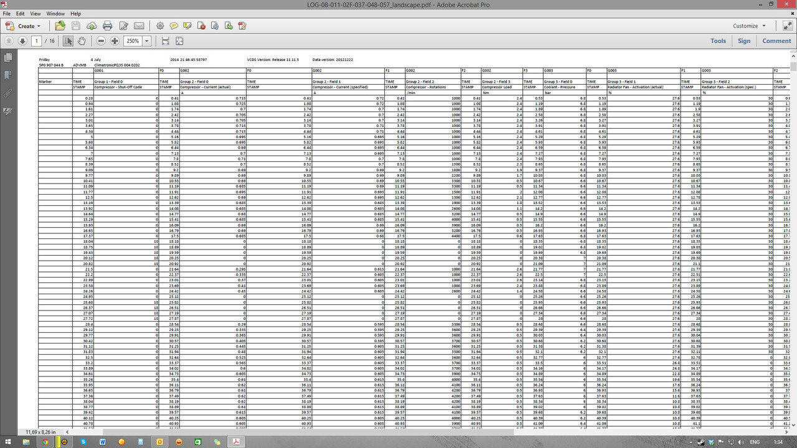The width and height of the screenshot is (797, 448).
Task: Open the zoom level dropdown arrow
Action: pos(147,41)
